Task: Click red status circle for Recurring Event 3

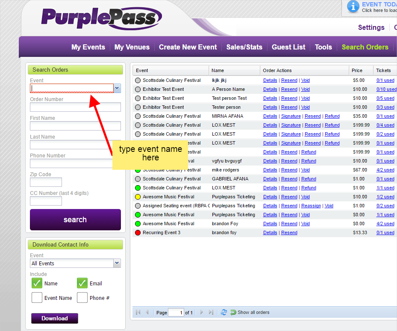Action: coord(138,233)
